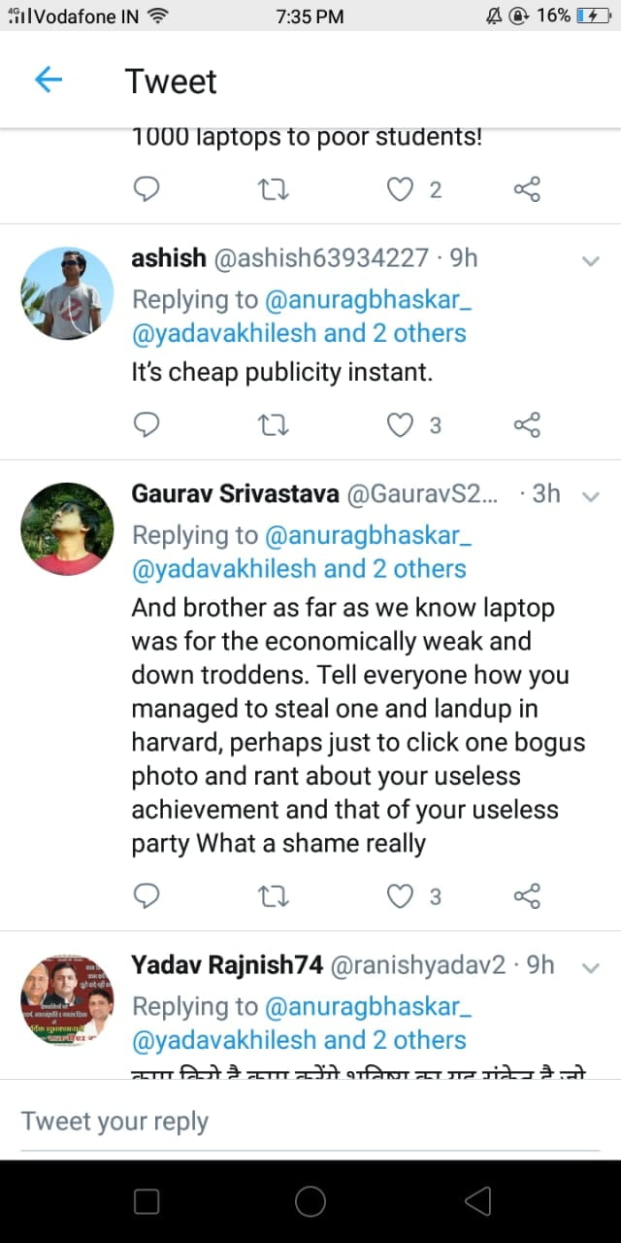Share ashish's tweet using share icon
Screen dimensions: 621x1243
pos(527,424)
